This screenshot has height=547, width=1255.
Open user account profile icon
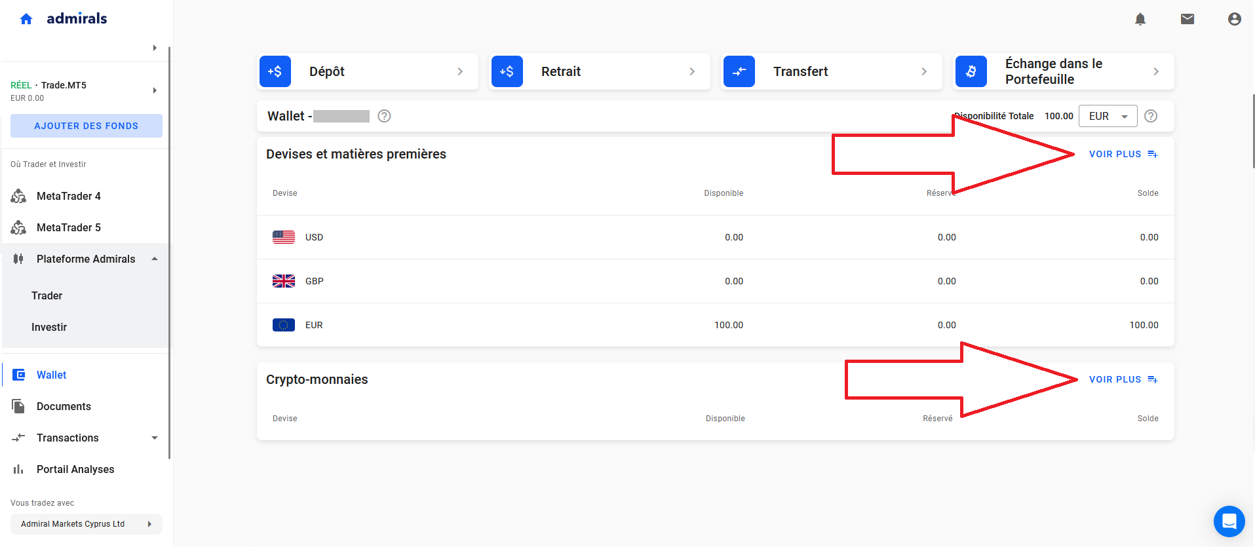1235,19
